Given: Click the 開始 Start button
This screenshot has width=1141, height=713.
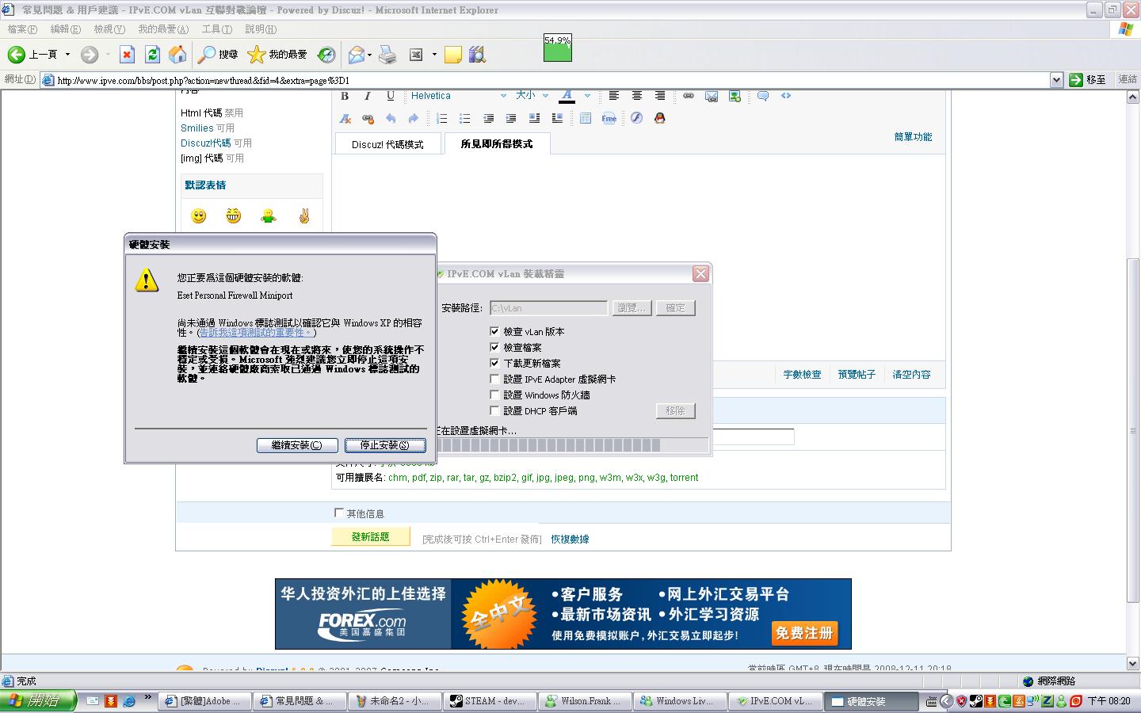Looking at the screenshot, I should (38, 701).
